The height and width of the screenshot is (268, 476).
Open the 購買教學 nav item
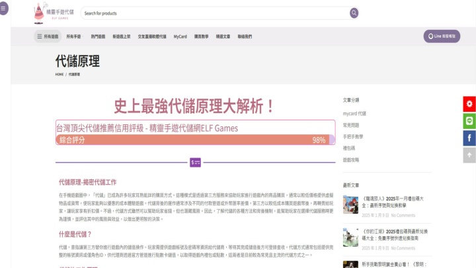(201, 36)
